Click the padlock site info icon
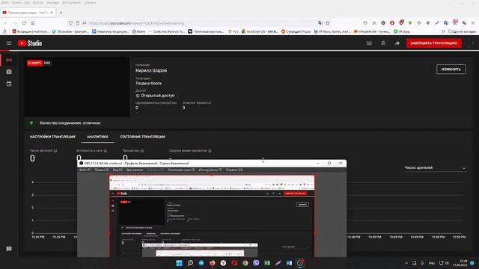The width and height of the screenshot is (479, 269). point(78,23)
